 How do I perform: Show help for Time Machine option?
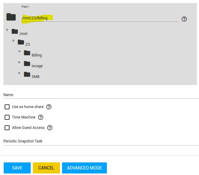click(41, 117)
